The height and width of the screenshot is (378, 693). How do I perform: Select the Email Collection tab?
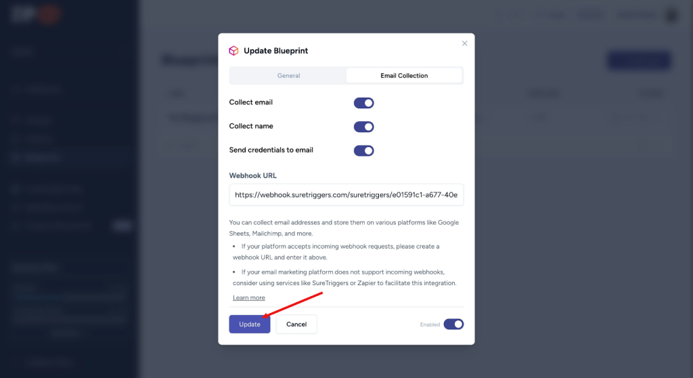coord(404,76)
